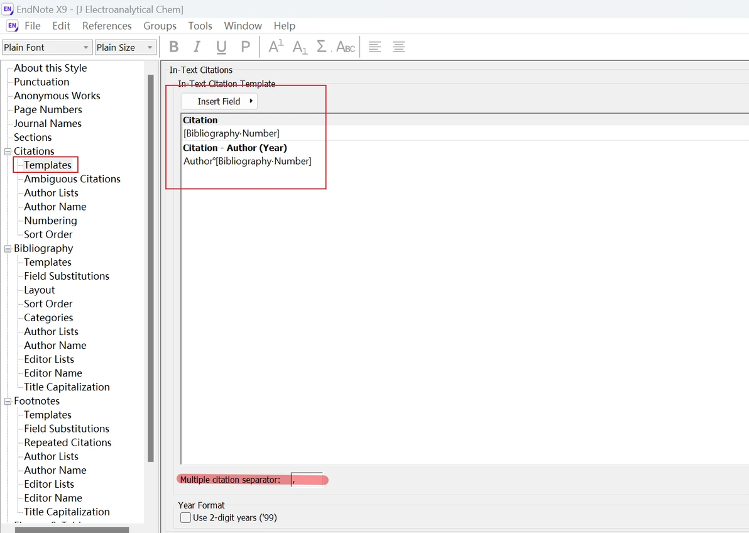This screenshot has width=749, height=533.
Task: Open the Tools menu
Action: tap(200, 26)
